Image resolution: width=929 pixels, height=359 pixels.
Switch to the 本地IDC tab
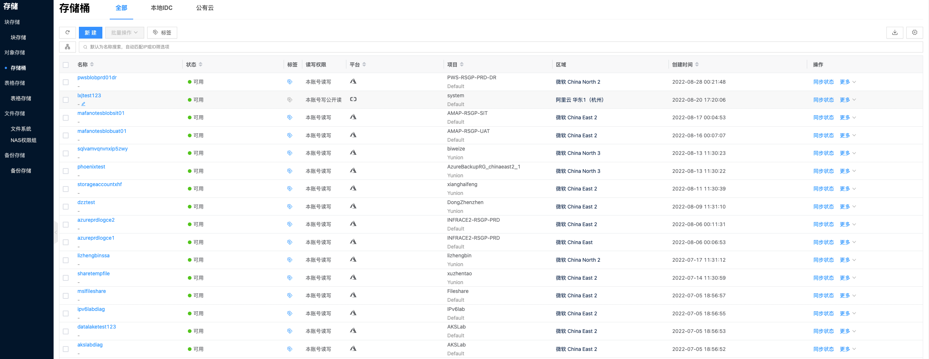(x=161, y=8)
